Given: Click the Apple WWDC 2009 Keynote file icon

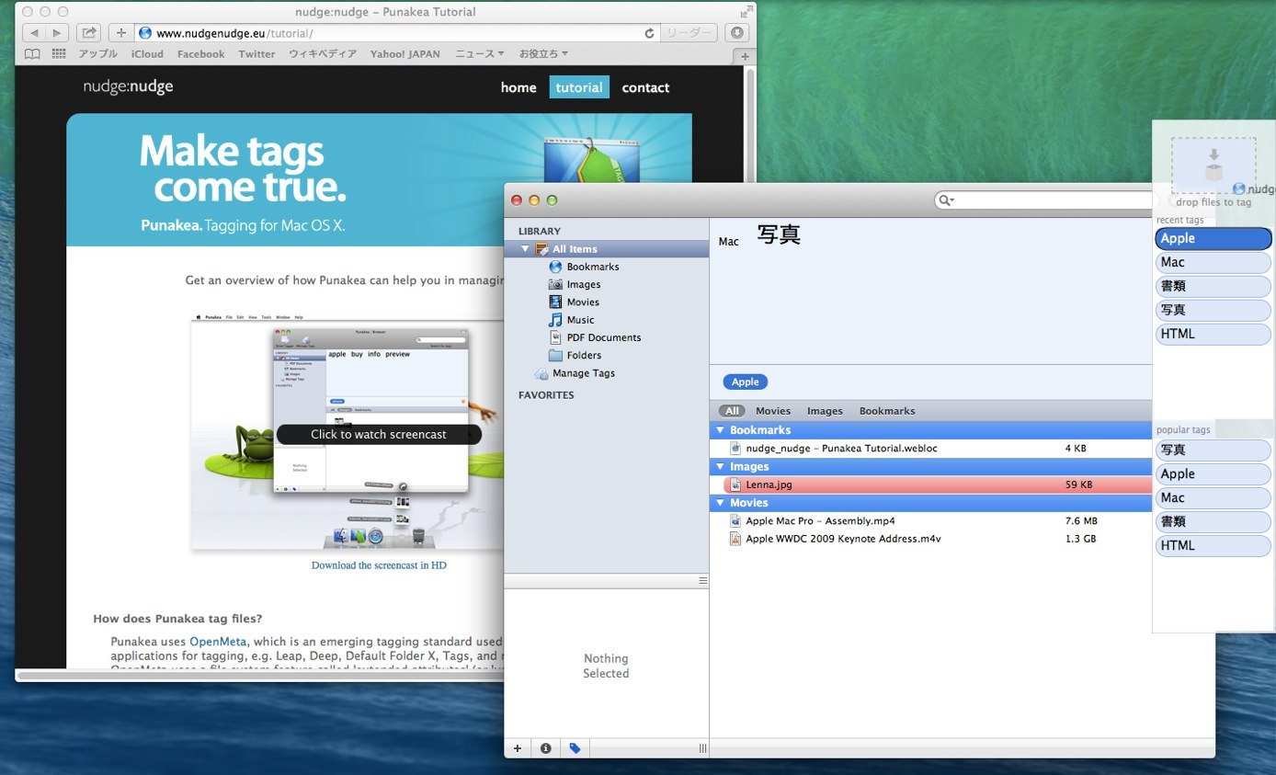Looking at the screenshot, I should [735, 539].
